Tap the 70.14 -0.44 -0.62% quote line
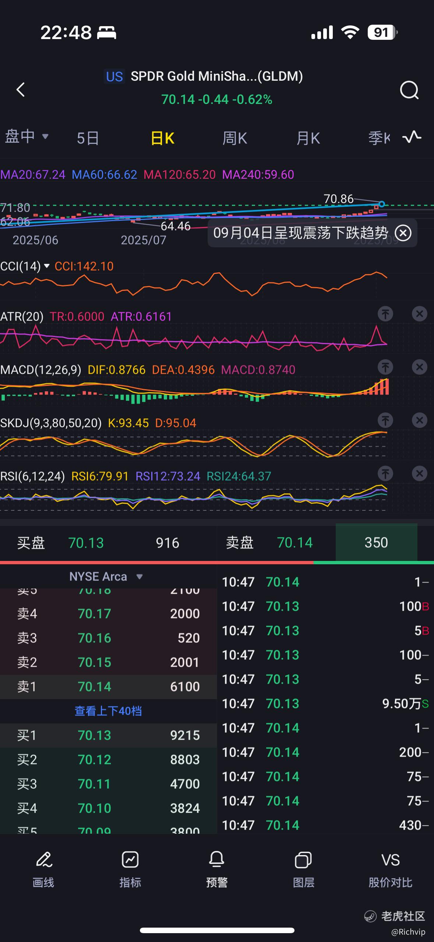 217,100
